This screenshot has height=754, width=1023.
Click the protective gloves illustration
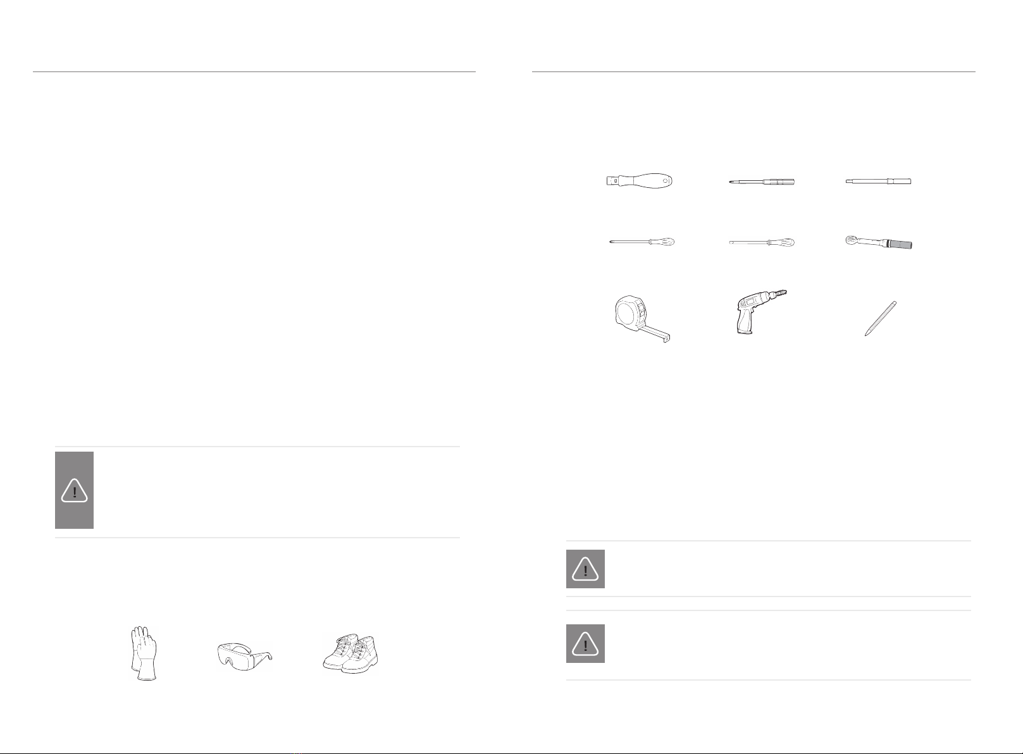(x=144, y=653)
